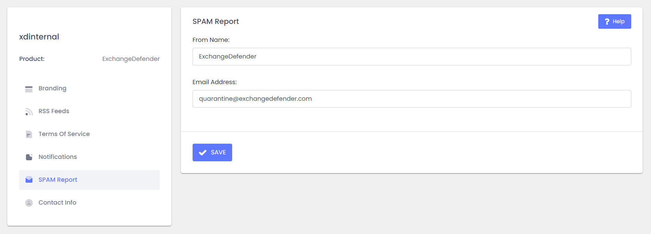Screen dimensions: 651x234
Task: Click the Terms Of Service document icon
Action: tap(29, 134)
